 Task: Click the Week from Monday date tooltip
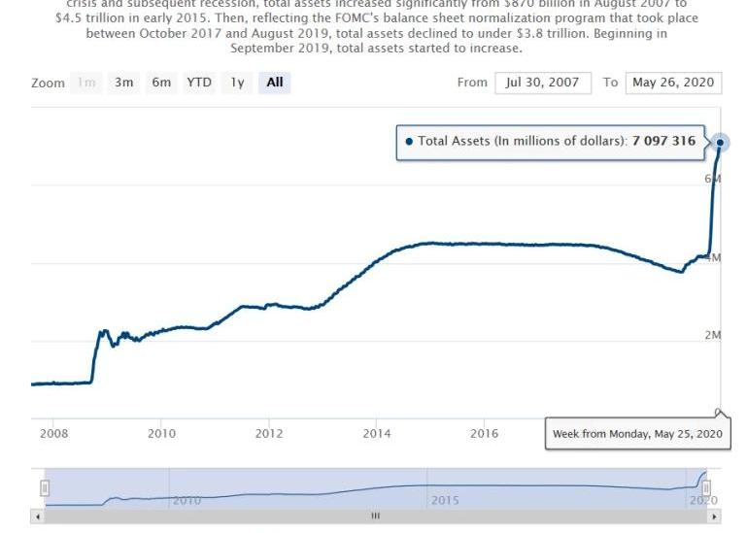(637, 434)
